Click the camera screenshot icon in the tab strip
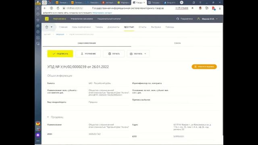This screenshot has height=145, width=258. pyautogui.click(x=44, y=2)
